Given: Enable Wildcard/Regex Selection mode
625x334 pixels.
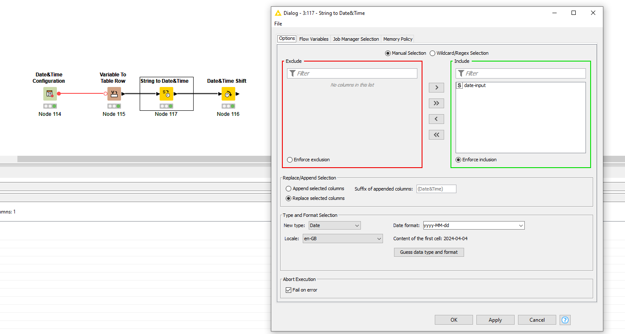Looking at the screenshot, I should [x=432, y=53].
